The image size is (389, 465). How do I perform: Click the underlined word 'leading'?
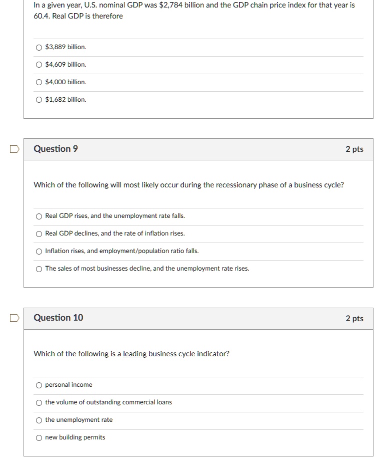point(134,354)
